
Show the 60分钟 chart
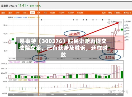point(80,13)
